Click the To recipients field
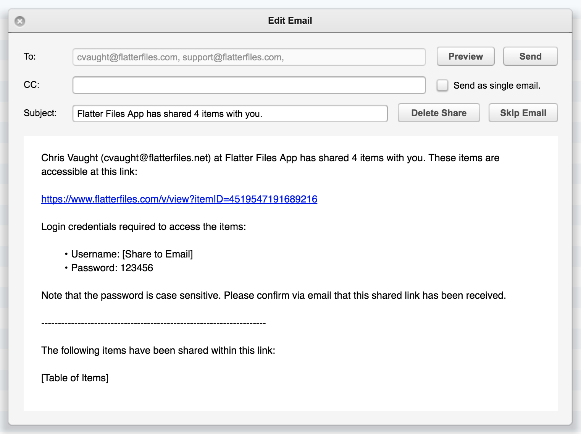 pyautogui.click(x=249, y=57)
